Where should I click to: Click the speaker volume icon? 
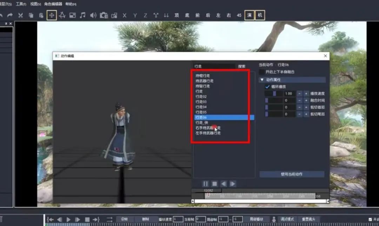pyautogui.click(x=93, y=15)
